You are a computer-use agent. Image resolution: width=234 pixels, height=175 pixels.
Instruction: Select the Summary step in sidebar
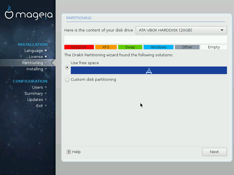click(34, 94)
